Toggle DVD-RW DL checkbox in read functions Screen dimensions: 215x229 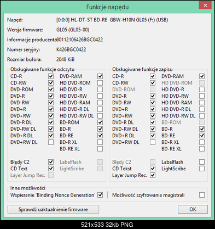pyautogui.click(x=51, y=129)
